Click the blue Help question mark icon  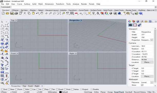[x=141, y=13]
